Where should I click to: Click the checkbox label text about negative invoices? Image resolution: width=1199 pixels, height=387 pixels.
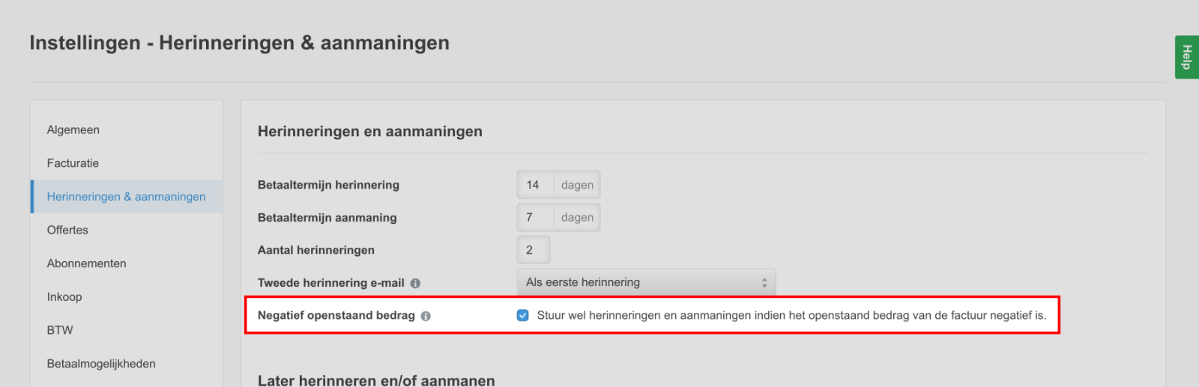(x=791, y=315)
